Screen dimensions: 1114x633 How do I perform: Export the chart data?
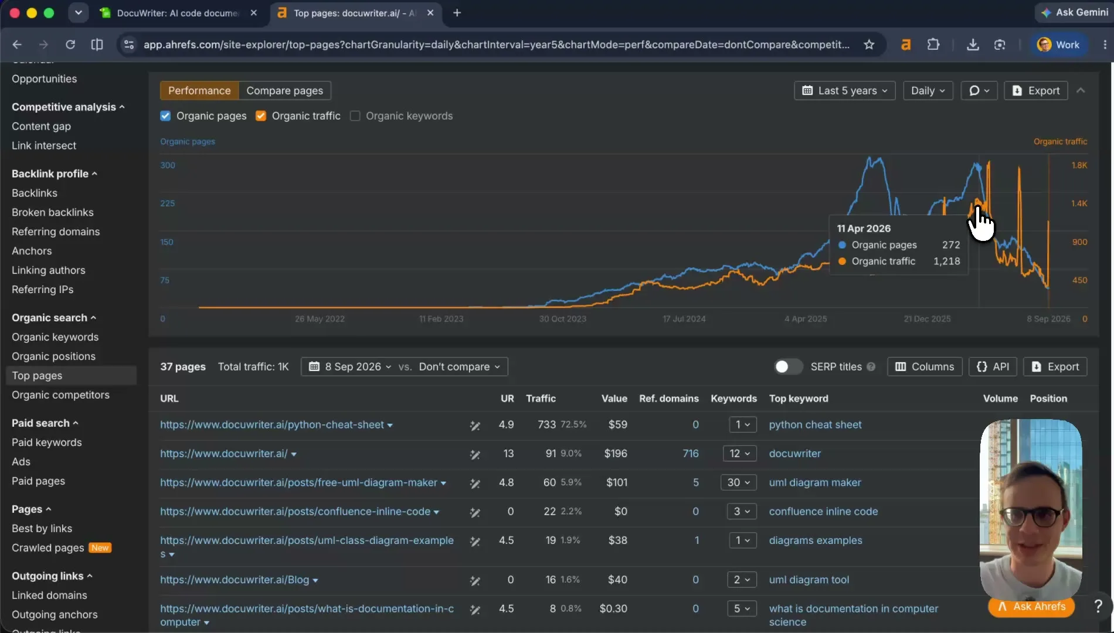click(x=1035, y=90)
